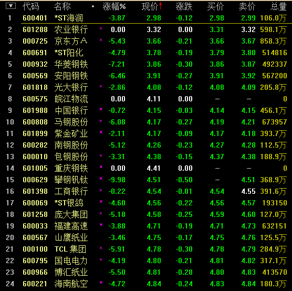Click the 4.55 ask price in 工商银行 row

point(248,191)
